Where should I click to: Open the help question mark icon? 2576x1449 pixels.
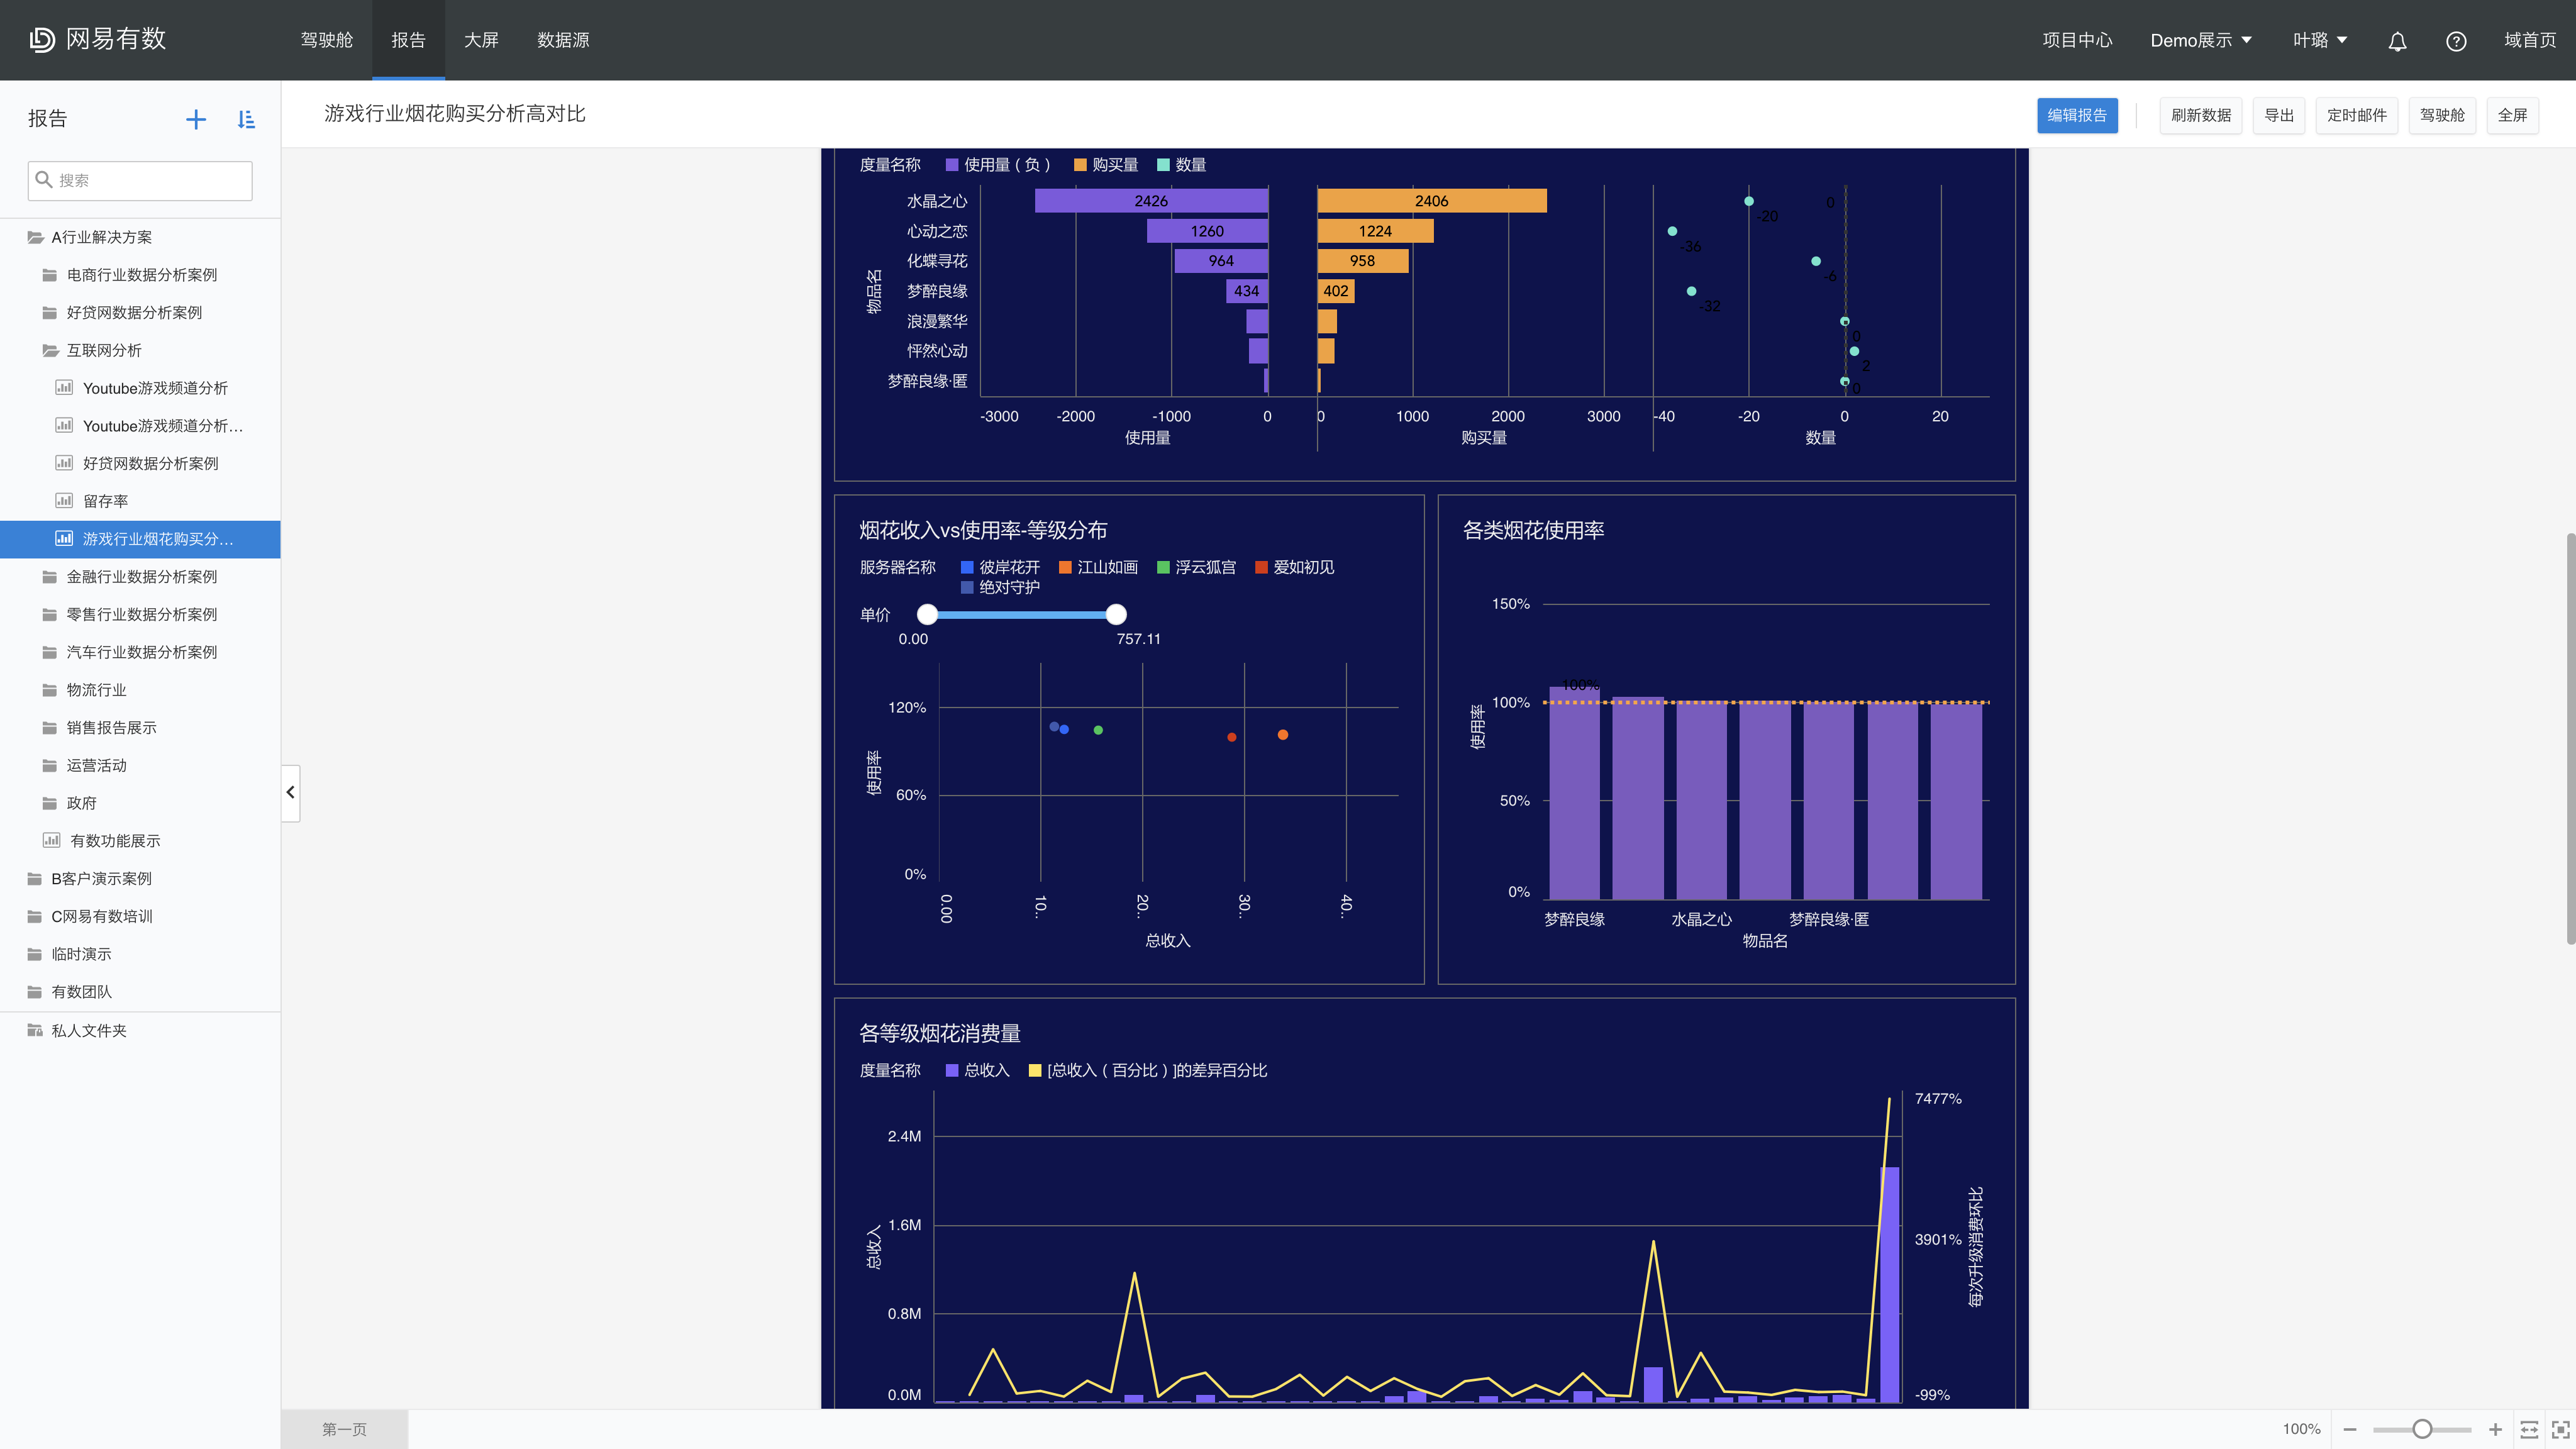pyautogui.click(x=2456, y=41)
